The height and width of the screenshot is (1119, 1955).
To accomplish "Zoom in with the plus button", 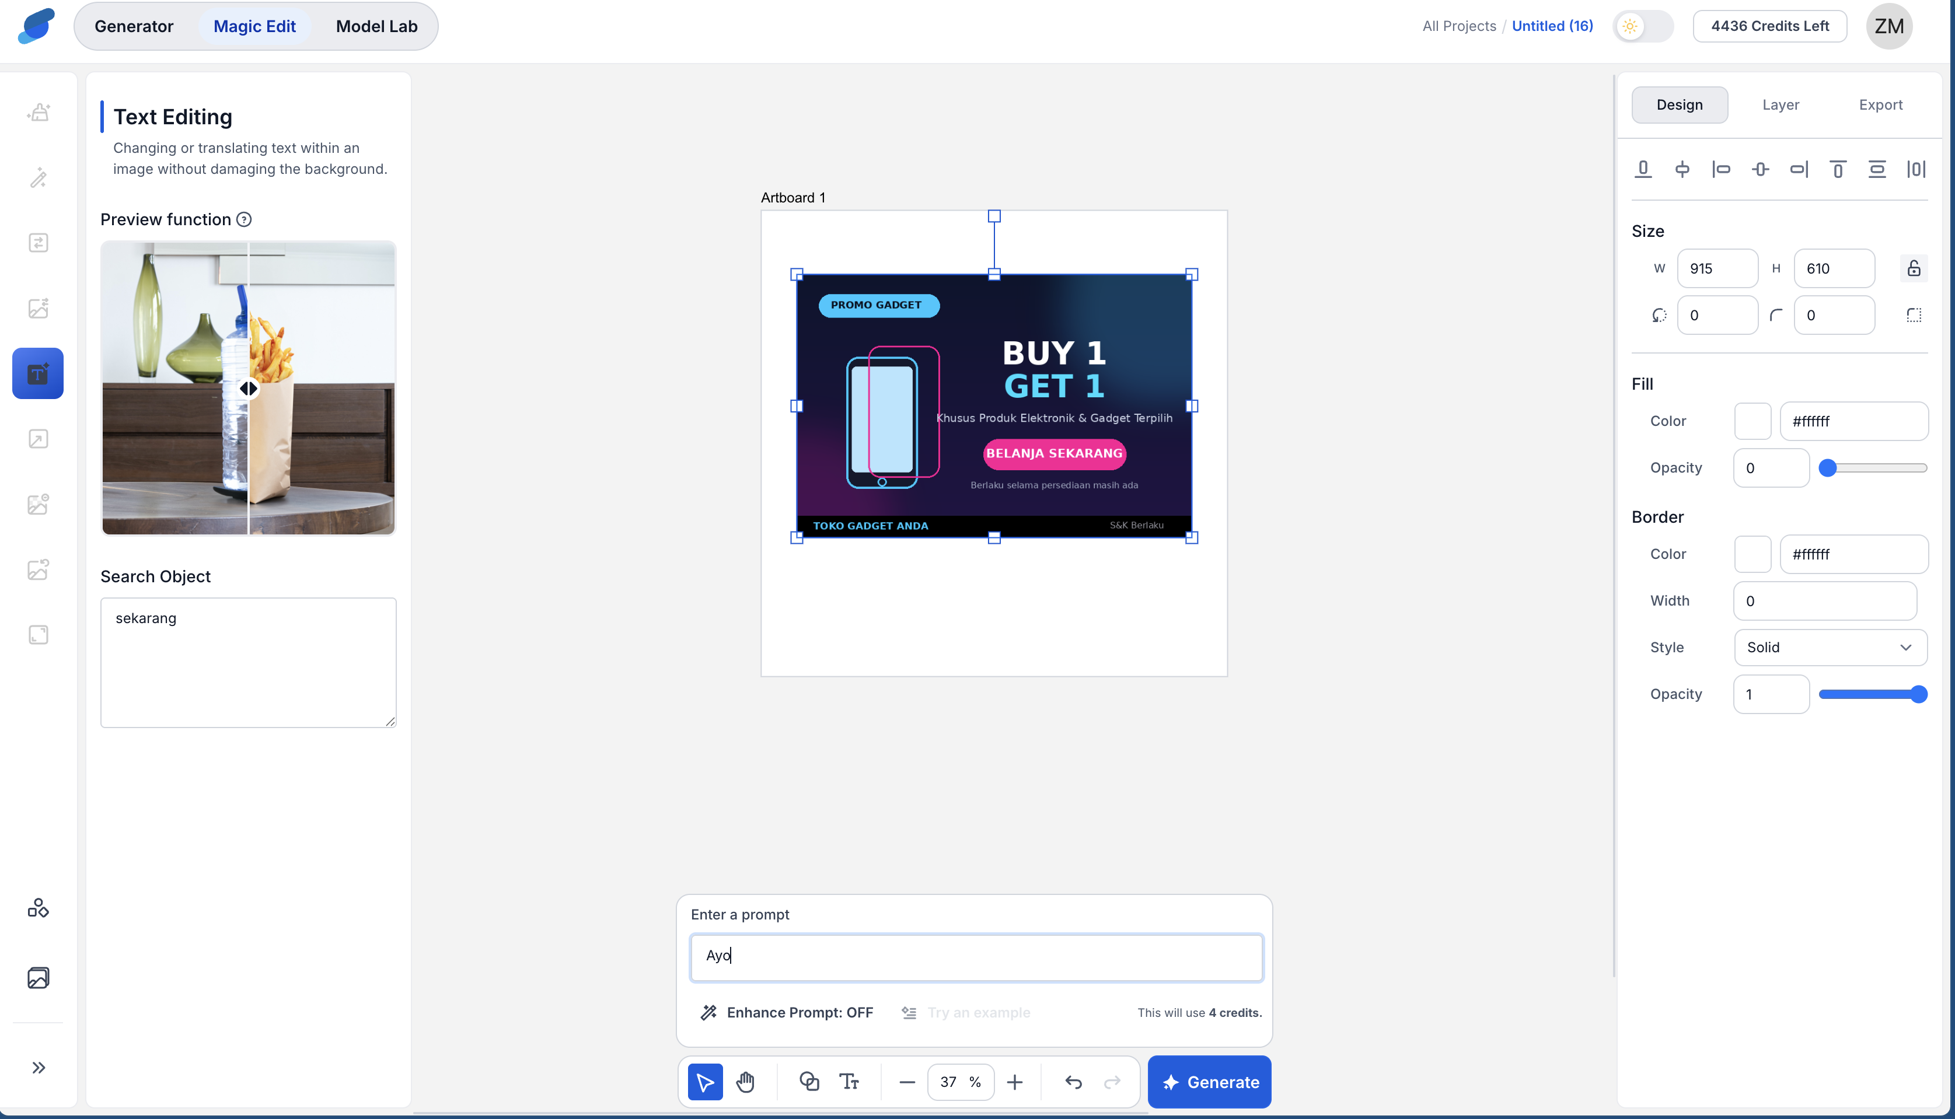I will coord(1015,1082).
